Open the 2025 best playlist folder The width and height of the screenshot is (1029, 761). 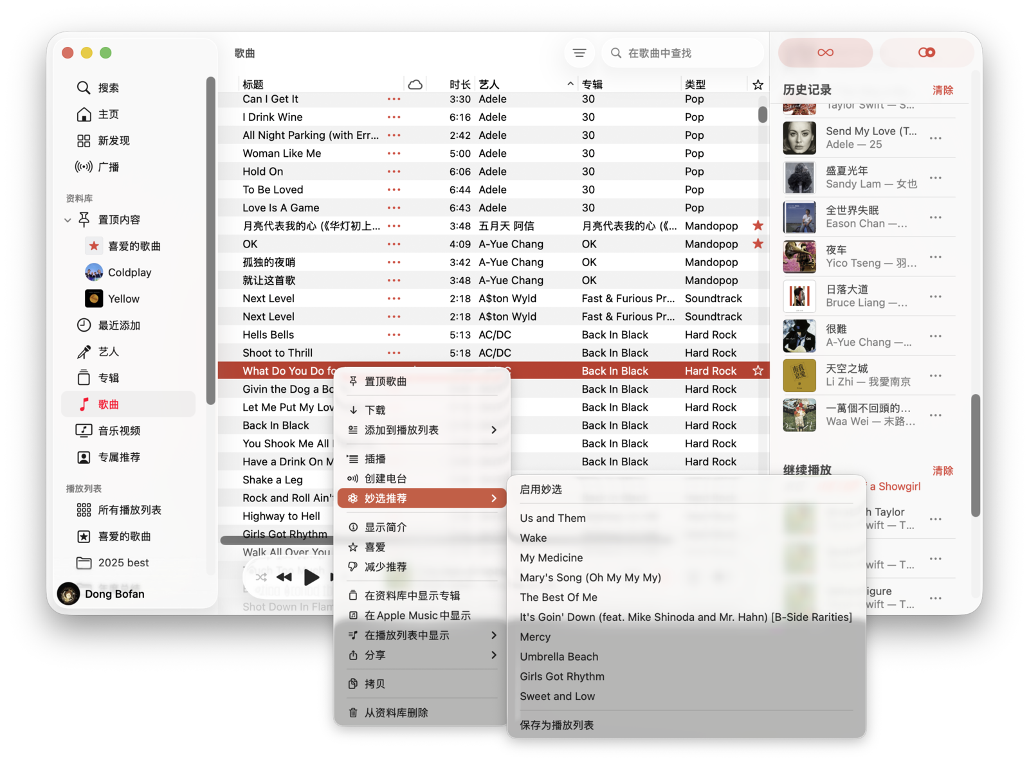(x=129, y=562)
